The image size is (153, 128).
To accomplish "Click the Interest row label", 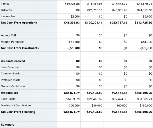I will [x=5, y=4].
